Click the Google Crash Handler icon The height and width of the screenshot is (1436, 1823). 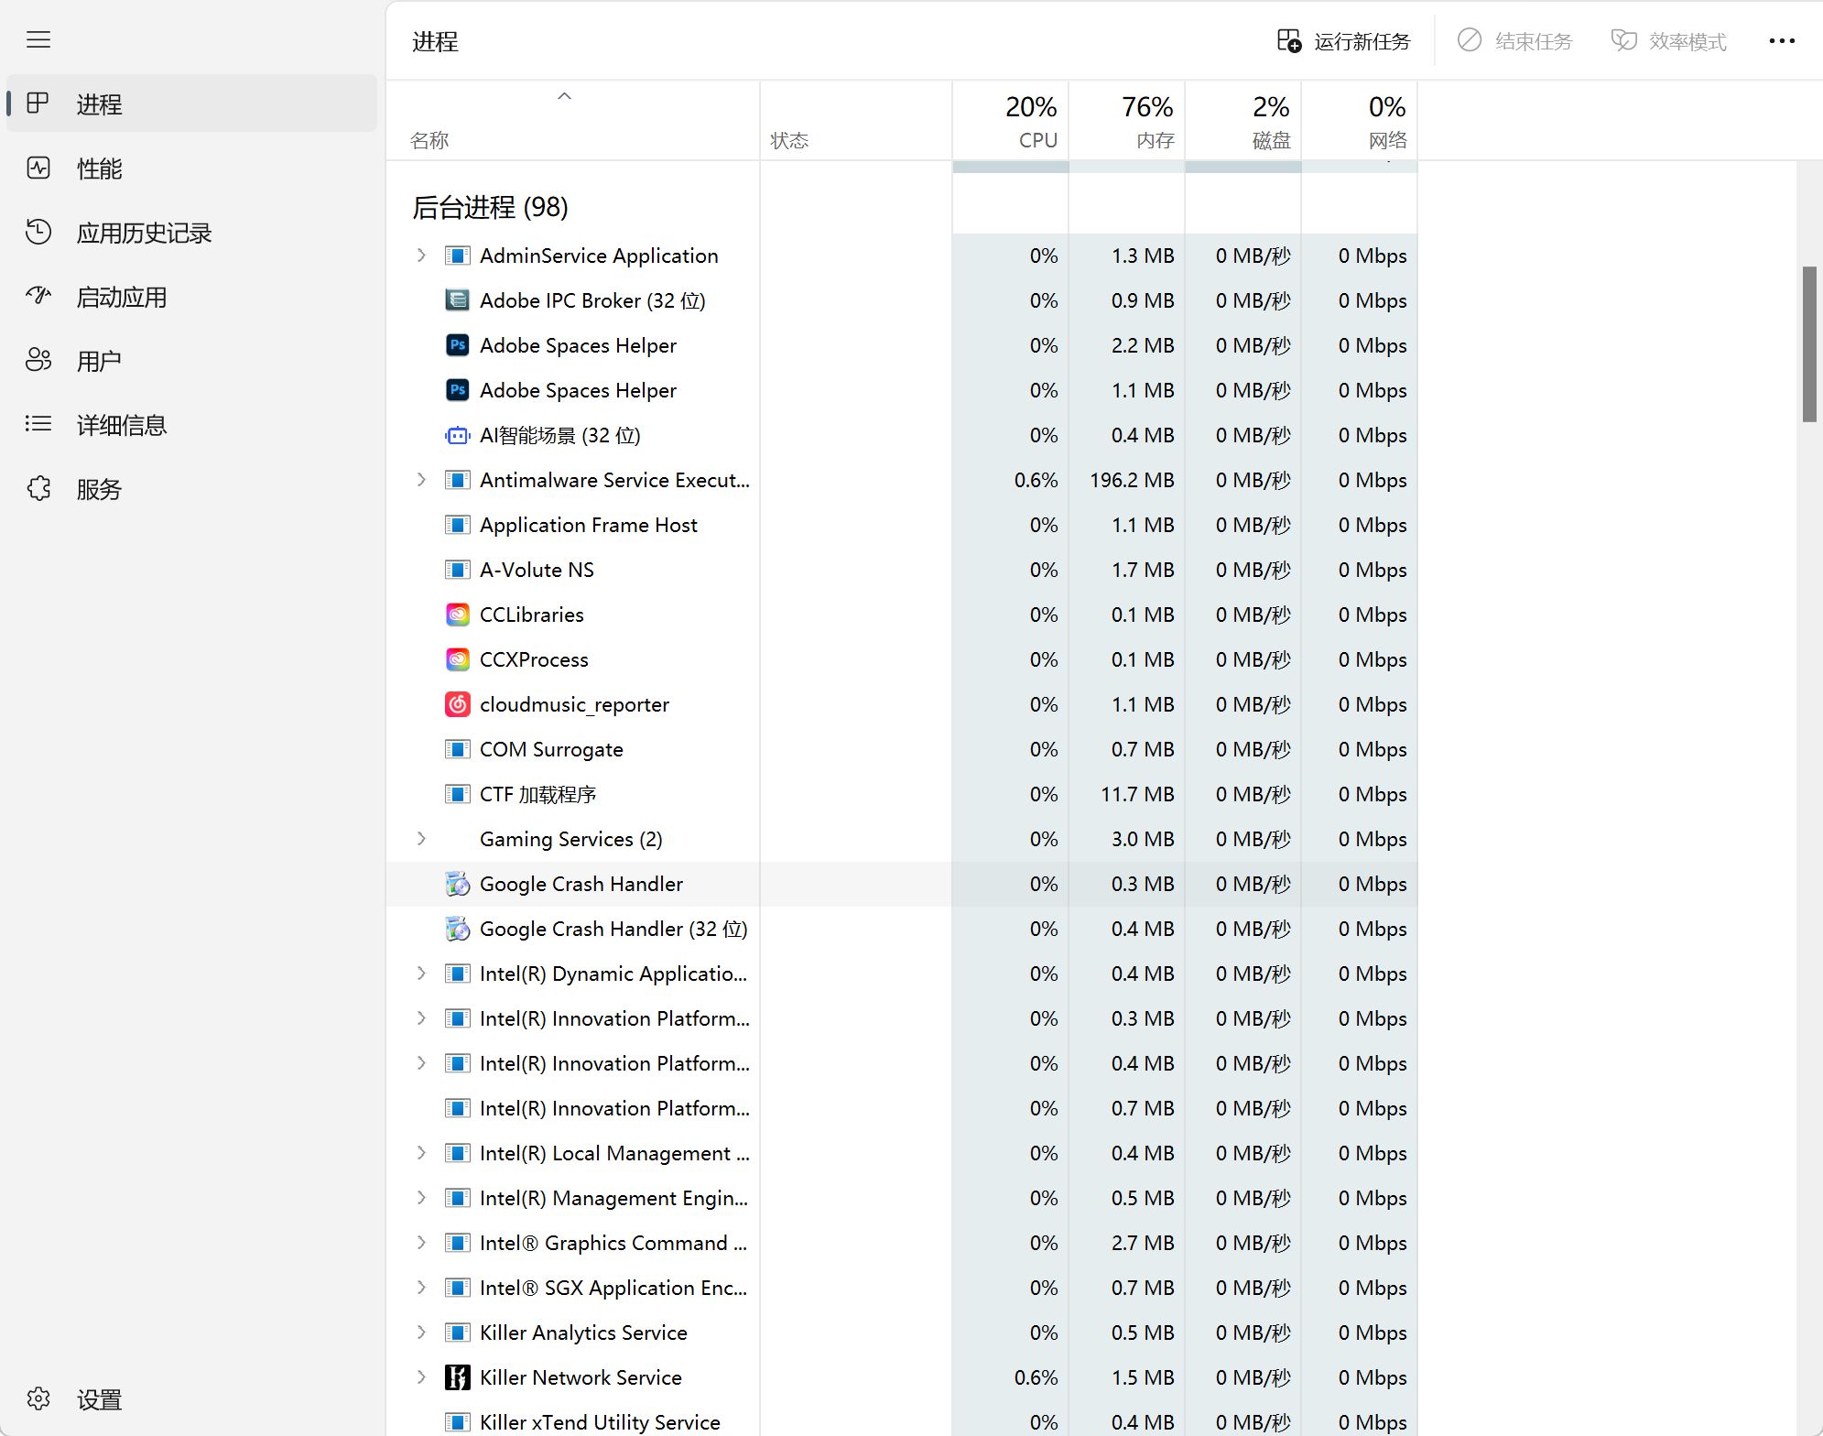pos(458,884)
